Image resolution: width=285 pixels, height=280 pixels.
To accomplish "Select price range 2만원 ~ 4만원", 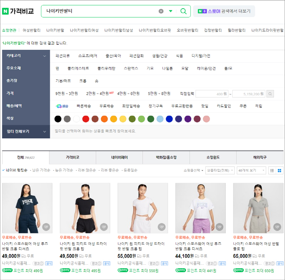I will (x=97, y=94).
